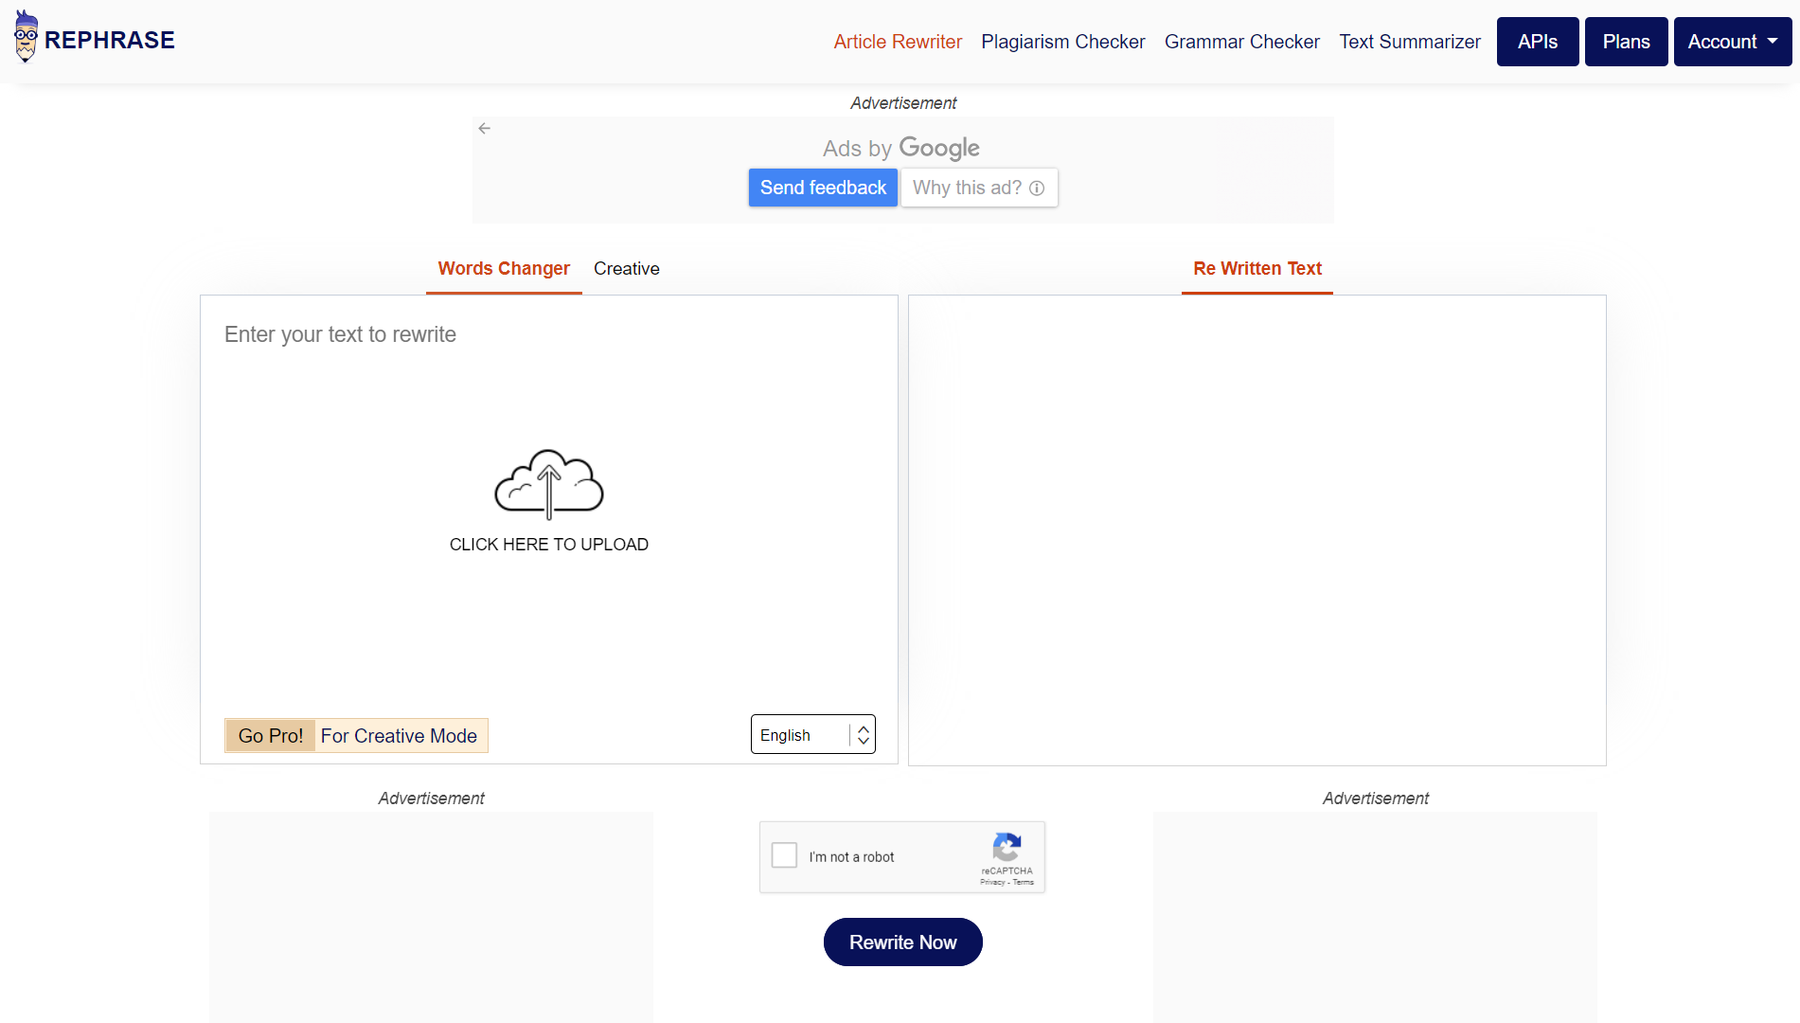Viewport: 1800px width, 1023px height.
Task: Click Send feedback on the ad
Action: tap(823, 188)
